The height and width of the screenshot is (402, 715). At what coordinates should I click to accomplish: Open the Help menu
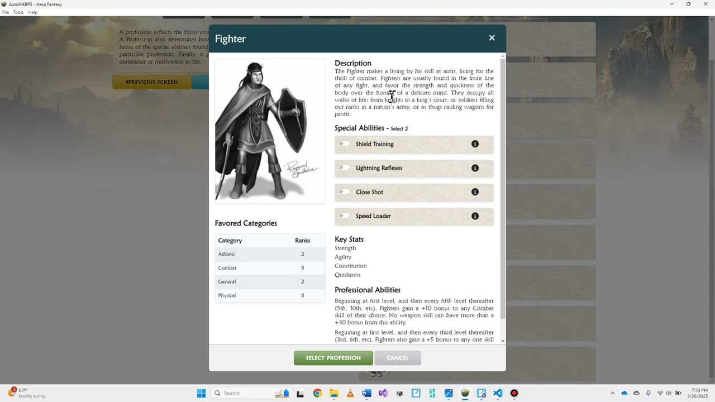pyautogui.click(x=33, y=12)
